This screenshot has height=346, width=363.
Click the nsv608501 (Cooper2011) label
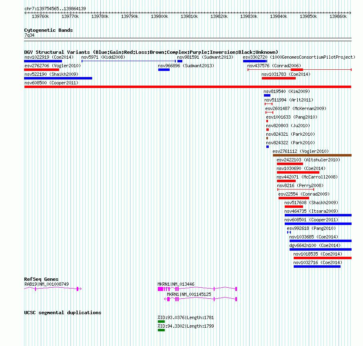(311, 220)
